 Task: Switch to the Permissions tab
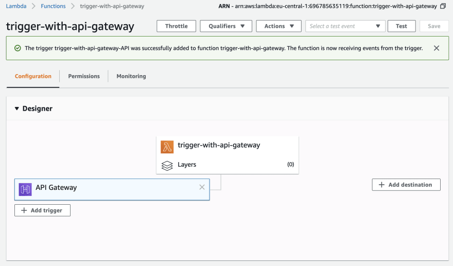pyautogui.click(x=84, y=76)
